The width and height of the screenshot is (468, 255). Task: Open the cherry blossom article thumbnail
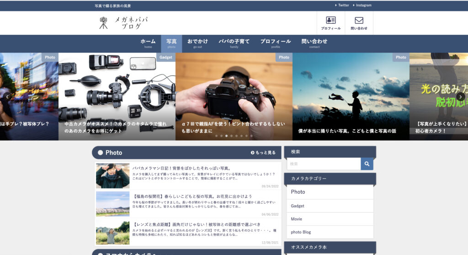coord(112,204)
